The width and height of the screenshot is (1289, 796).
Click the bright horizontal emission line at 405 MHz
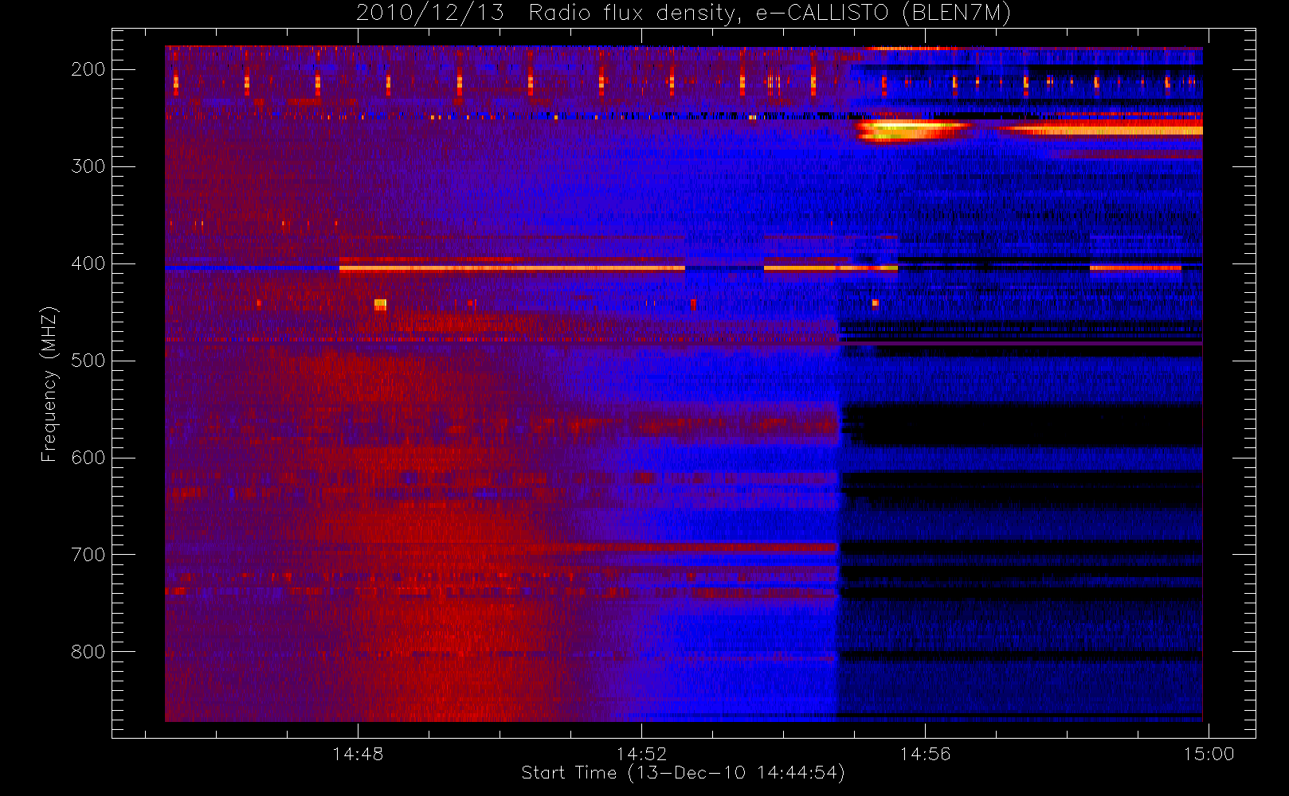point(511,268)
